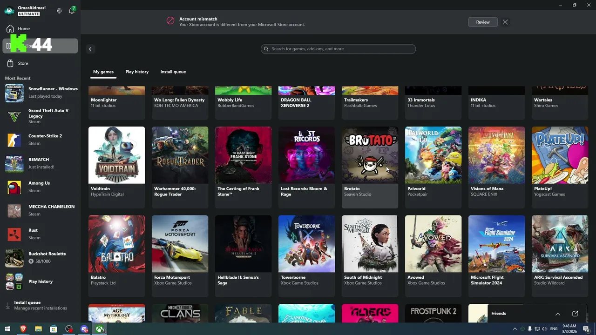Open Buckshot Roulette from Most Recent
This screenshot has width=596, height=335.
pos(41,257)
